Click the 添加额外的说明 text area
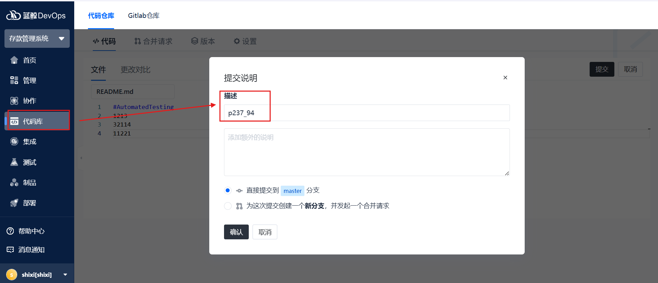The width and height of the screenshot is (658, 283). tap(367, 152)
